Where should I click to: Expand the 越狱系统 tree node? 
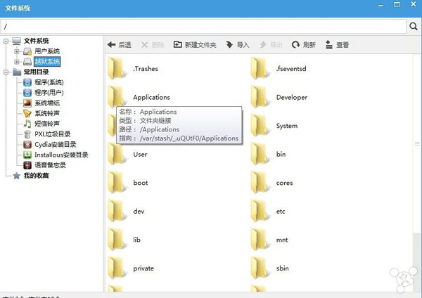click(x=17, y=62)
